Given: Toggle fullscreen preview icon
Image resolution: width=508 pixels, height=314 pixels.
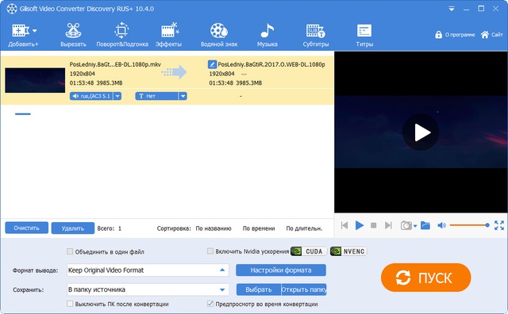Looking at the screenshot, I should tap(499, 225).
